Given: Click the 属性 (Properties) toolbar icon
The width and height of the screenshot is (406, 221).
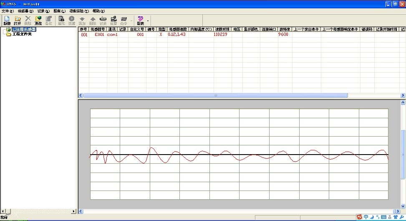Looking at the screenshot, I should click(x=61, y=20).
